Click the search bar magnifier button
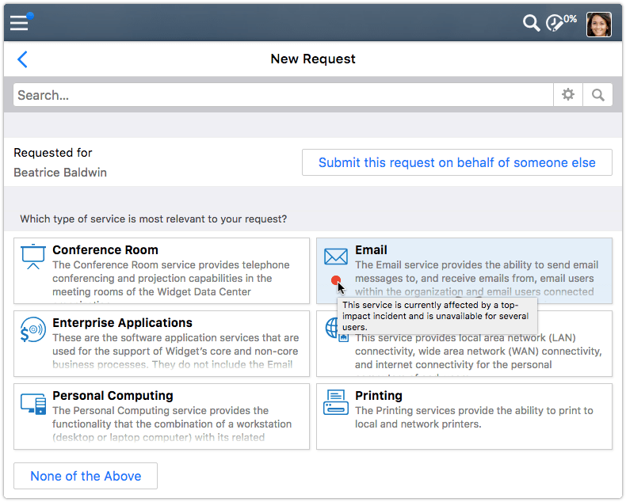This screenshot has width=626, height=502. [x=597, y=95]
